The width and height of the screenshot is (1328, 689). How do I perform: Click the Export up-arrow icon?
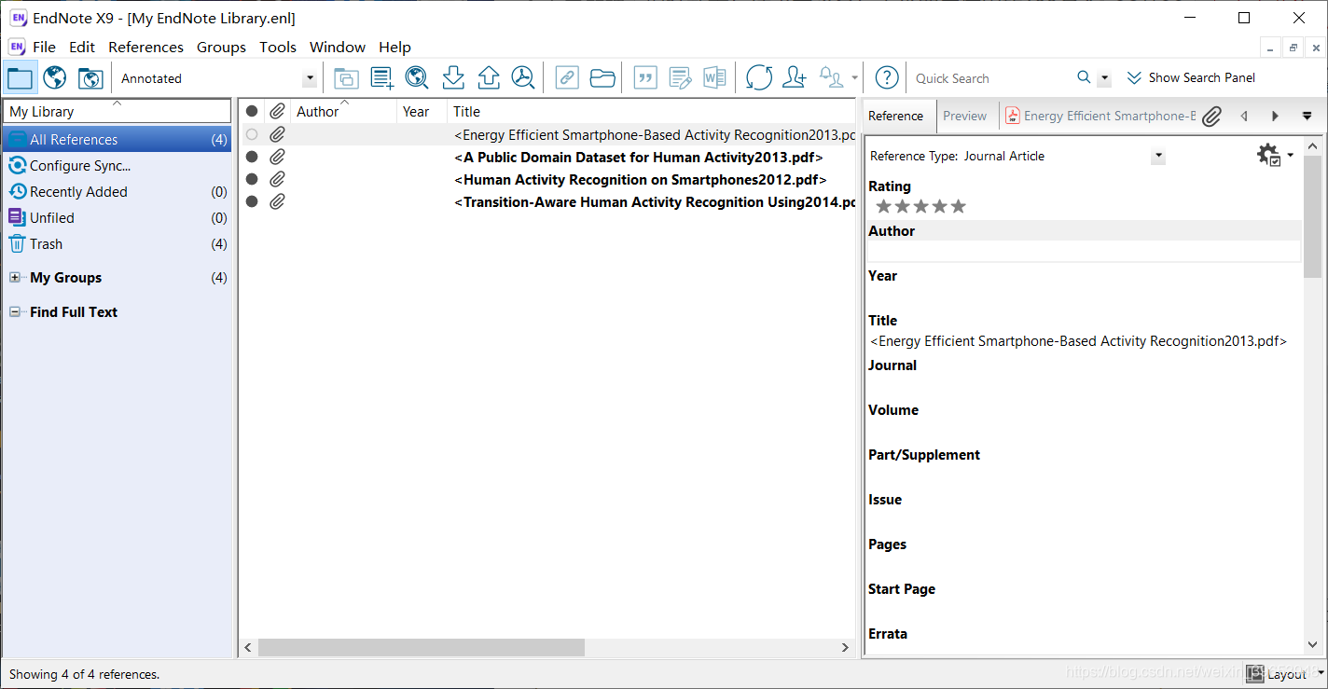(x=489, y=78)
